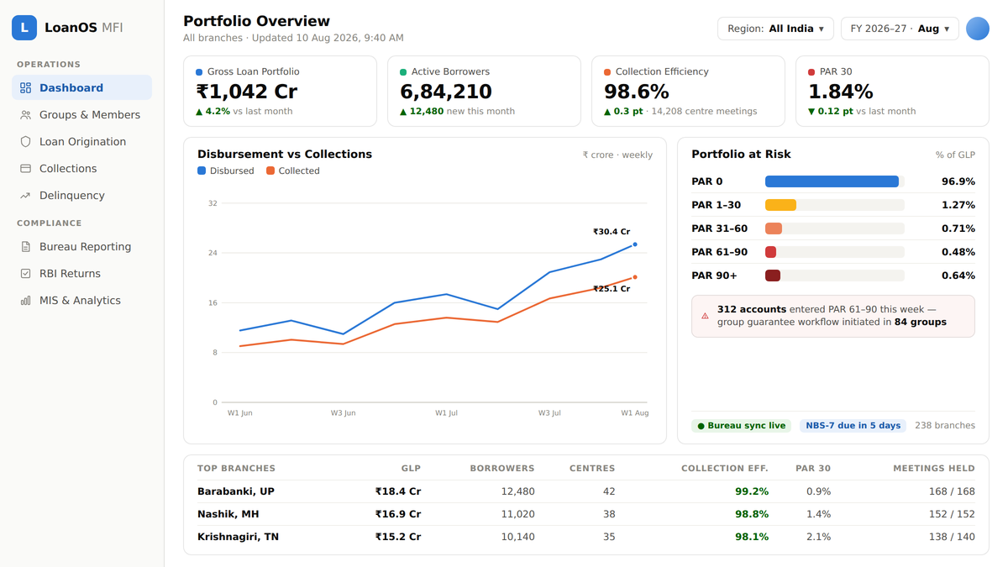Navigate to Delinquency

81,196
